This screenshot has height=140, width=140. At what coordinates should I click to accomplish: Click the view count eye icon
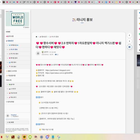tap(56, 55)
